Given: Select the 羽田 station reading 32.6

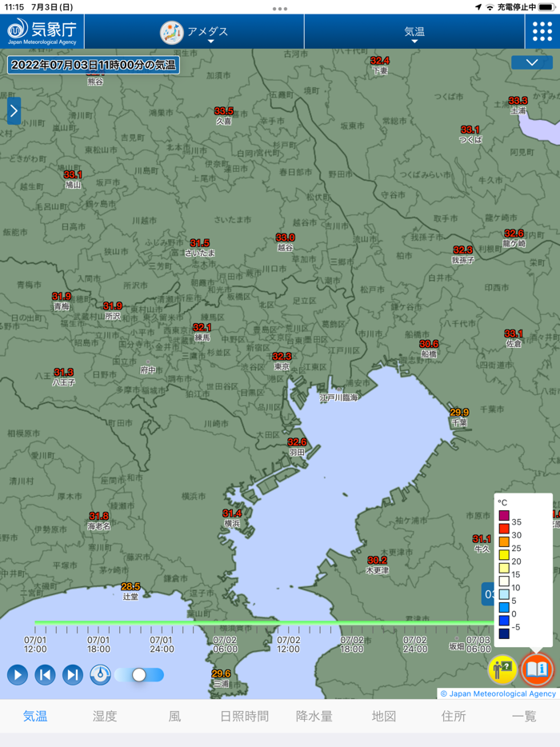Looking at the screenshot, I should click(297, 447).
